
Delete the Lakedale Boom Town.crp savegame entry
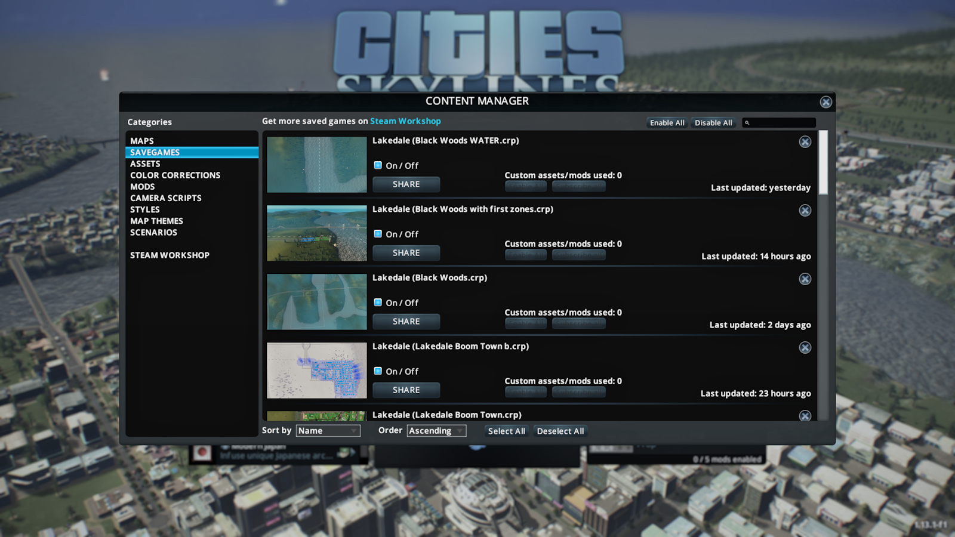[805, 415]
